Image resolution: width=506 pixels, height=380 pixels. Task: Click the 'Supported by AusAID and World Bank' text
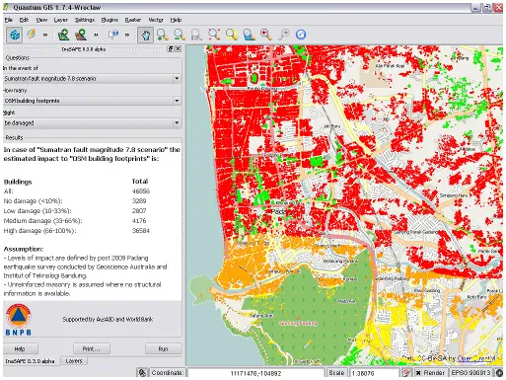(x=108, y=320)
